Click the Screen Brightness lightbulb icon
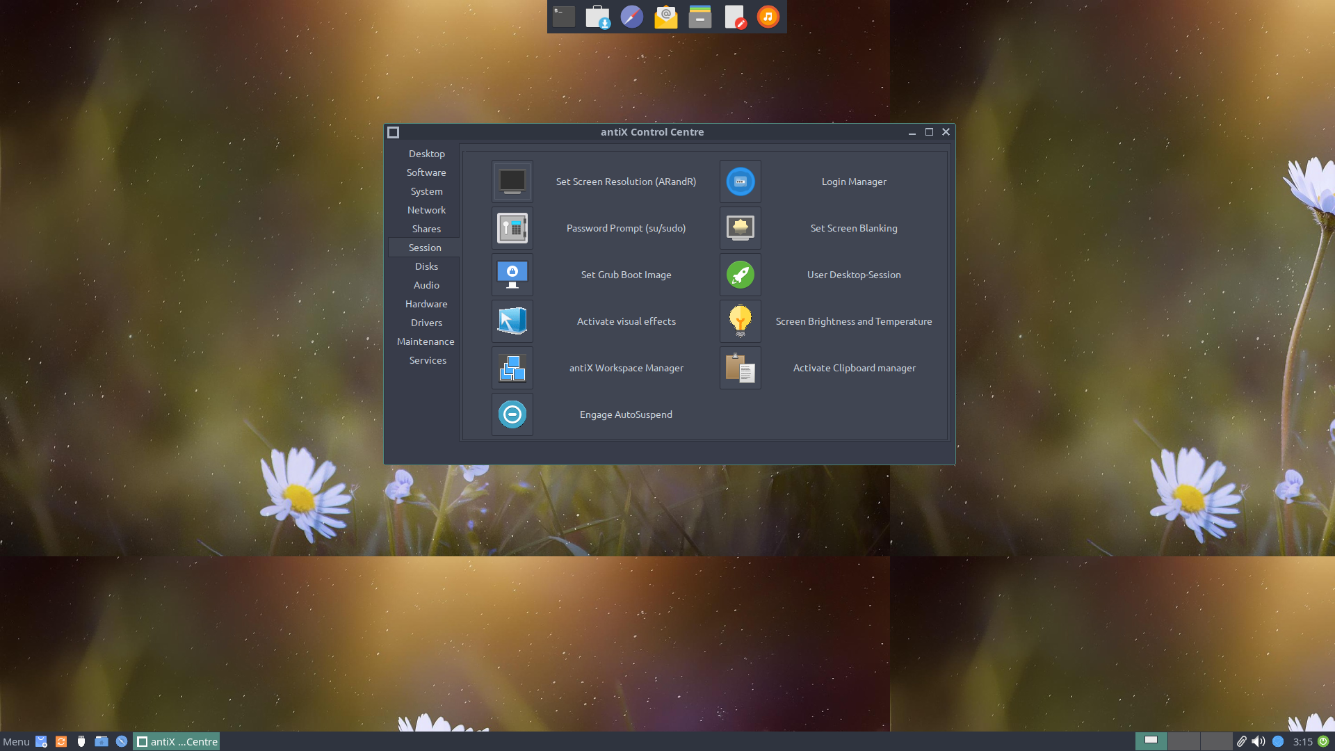The width and height of the screenshot is (1335, 751). click(x=741, y=321)
